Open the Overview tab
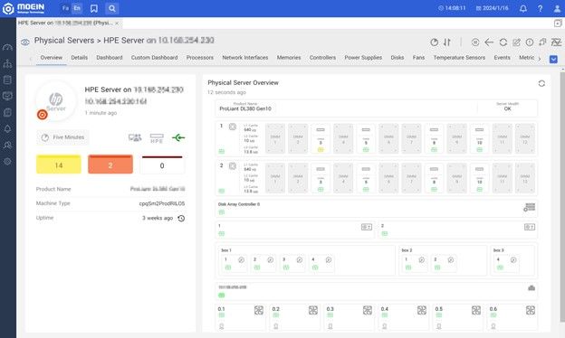The width and height of the screenshot is (565, 338). point(52,58)
